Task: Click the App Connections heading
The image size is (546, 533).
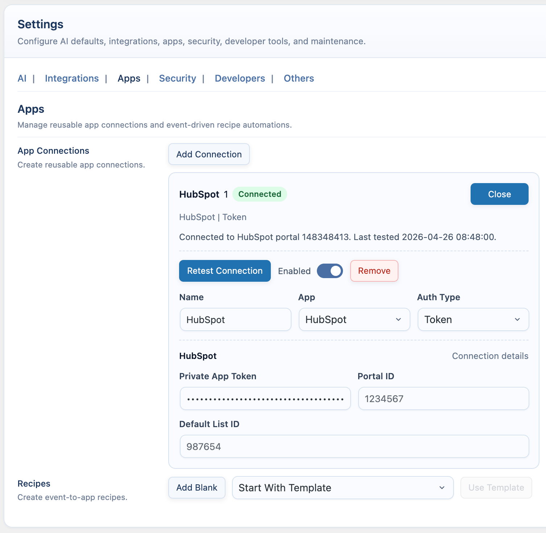Action: coord(53,151)
